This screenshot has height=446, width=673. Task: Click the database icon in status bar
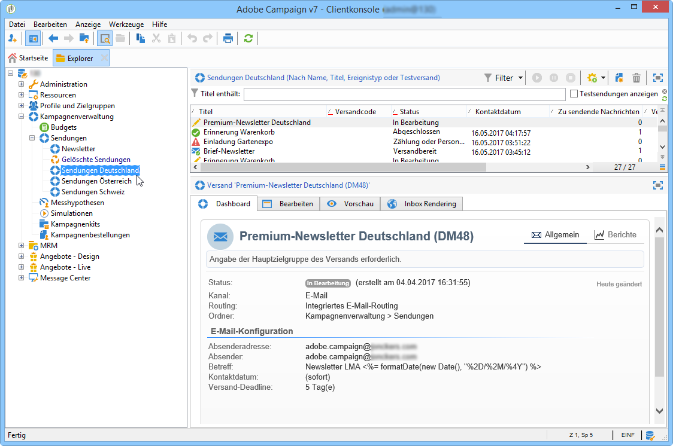650,435
